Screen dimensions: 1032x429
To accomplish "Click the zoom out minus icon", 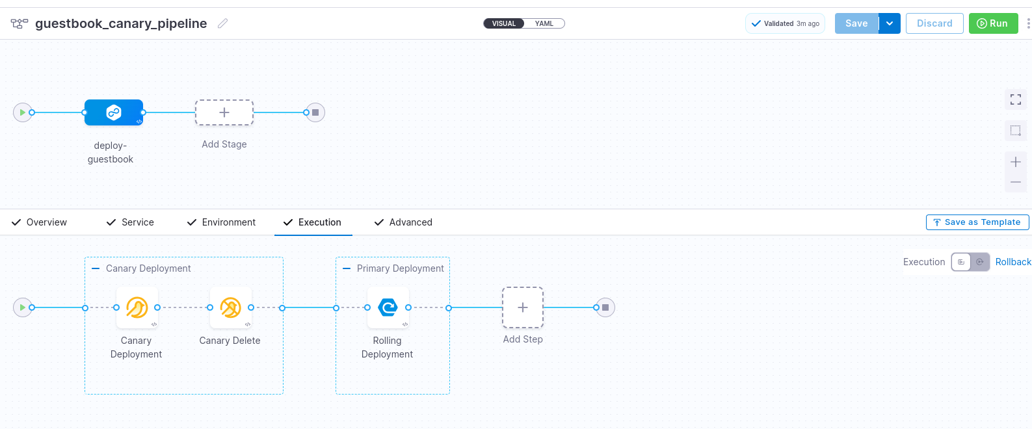I will point(1015,182).
